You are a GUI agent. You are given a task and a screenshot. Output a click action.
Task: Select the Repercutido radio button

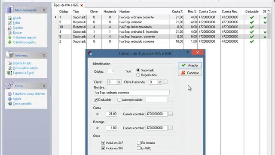point(138,75)
